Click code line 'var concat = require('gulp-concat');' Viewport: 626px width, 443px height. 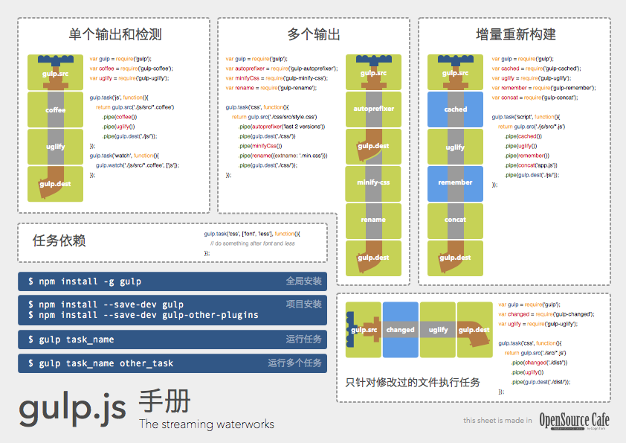coord(535,98)
